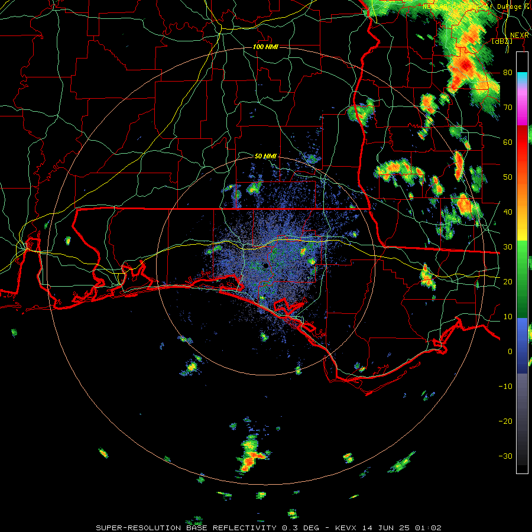Click the "100 NMI" range ring label

click(265, 47)
